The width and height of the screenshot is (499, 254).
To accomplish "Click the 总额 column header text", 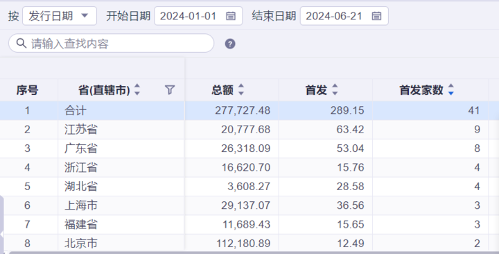I will [x=222, y=90].
